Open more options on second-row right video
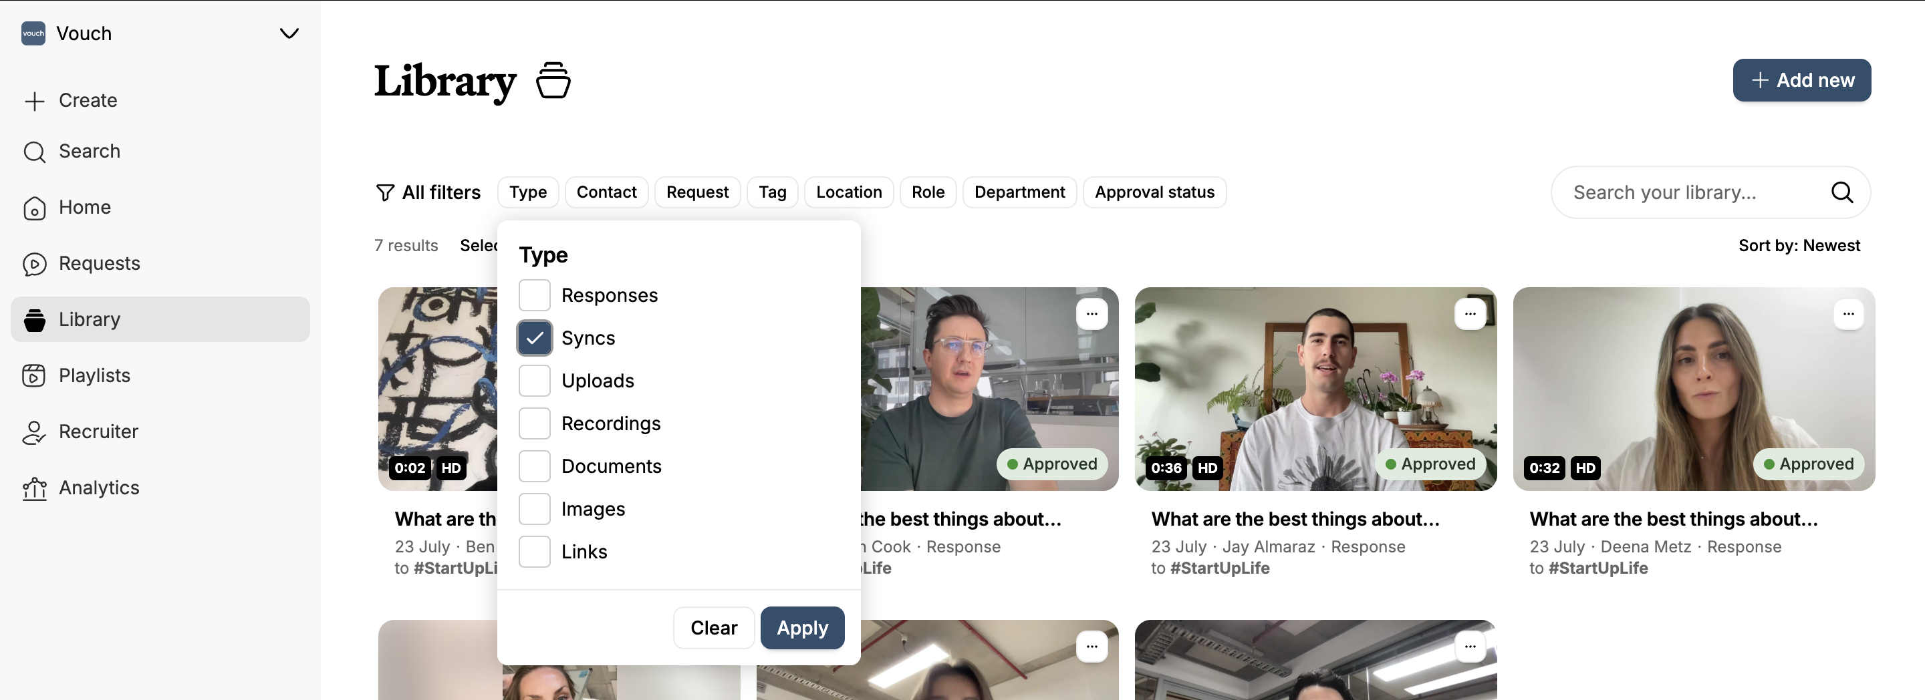The image size is (1925, 700). (1470, 646)
